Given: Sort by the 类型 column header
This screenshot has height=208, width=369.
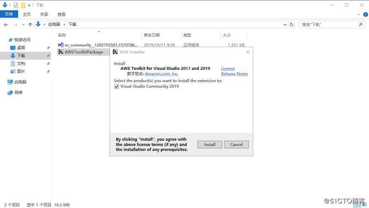Looking at the screenshot, I should coord(187,35).
